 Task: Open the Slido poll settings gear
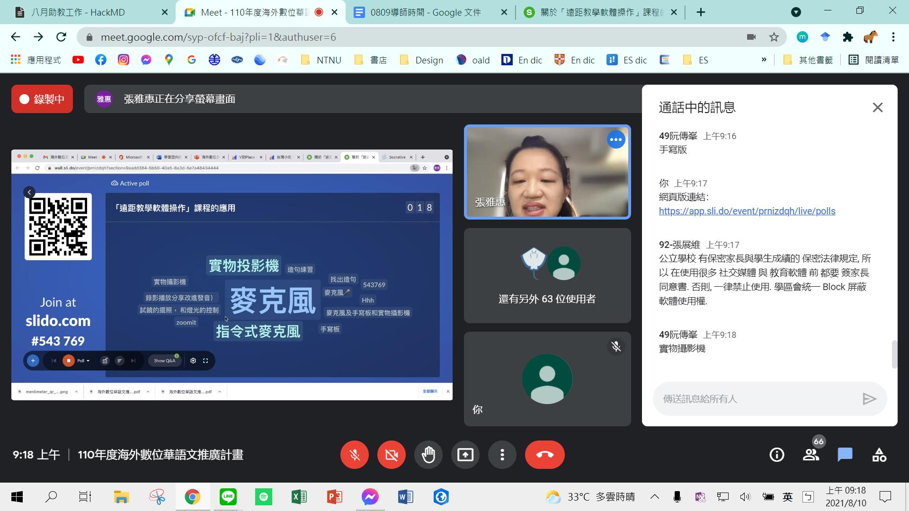point(193,361)
